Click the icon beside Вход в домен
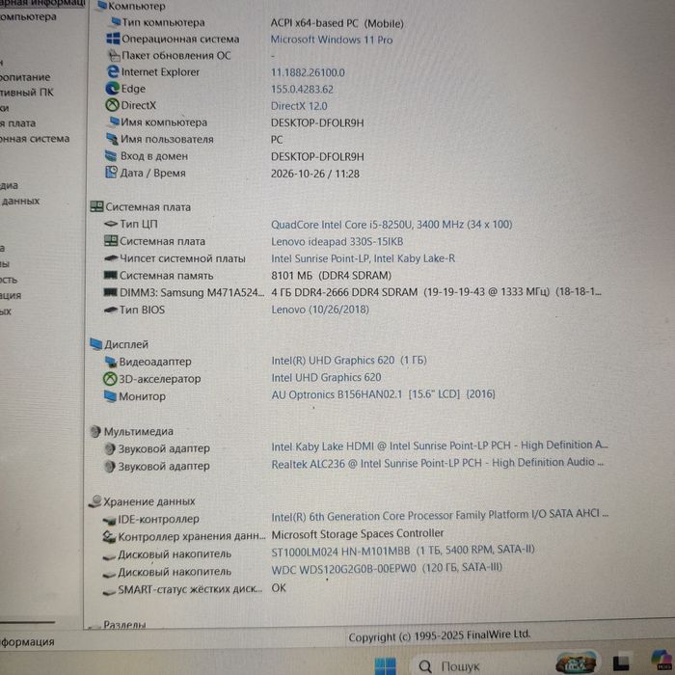Viewport: 675px width, 675px height. (111, 155)
